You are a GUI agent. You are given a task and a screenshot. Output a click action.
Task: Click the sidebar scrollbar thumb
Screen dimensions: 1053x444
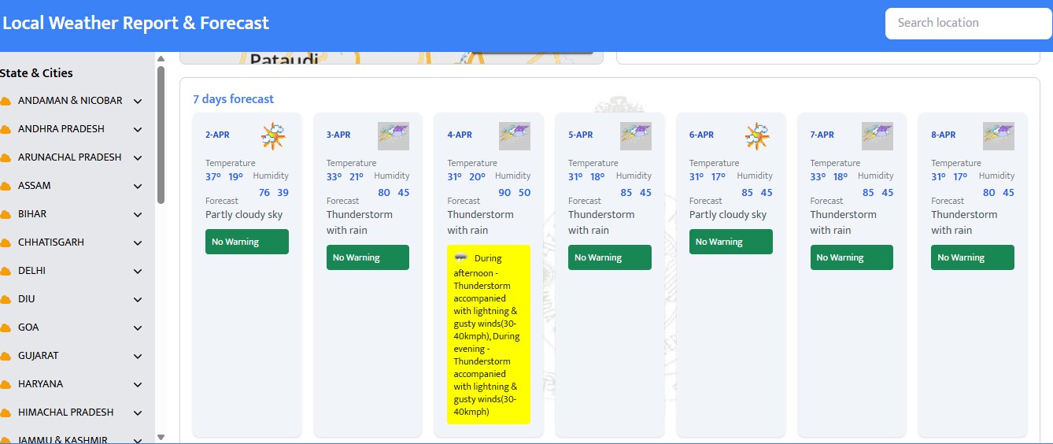point(161,135)
